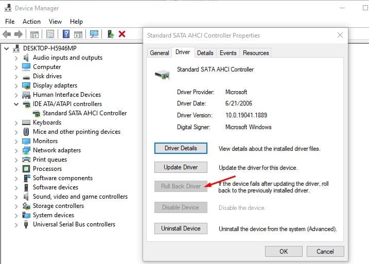
Task: Click the Uninstall Device button
Action: coord(181,228)
